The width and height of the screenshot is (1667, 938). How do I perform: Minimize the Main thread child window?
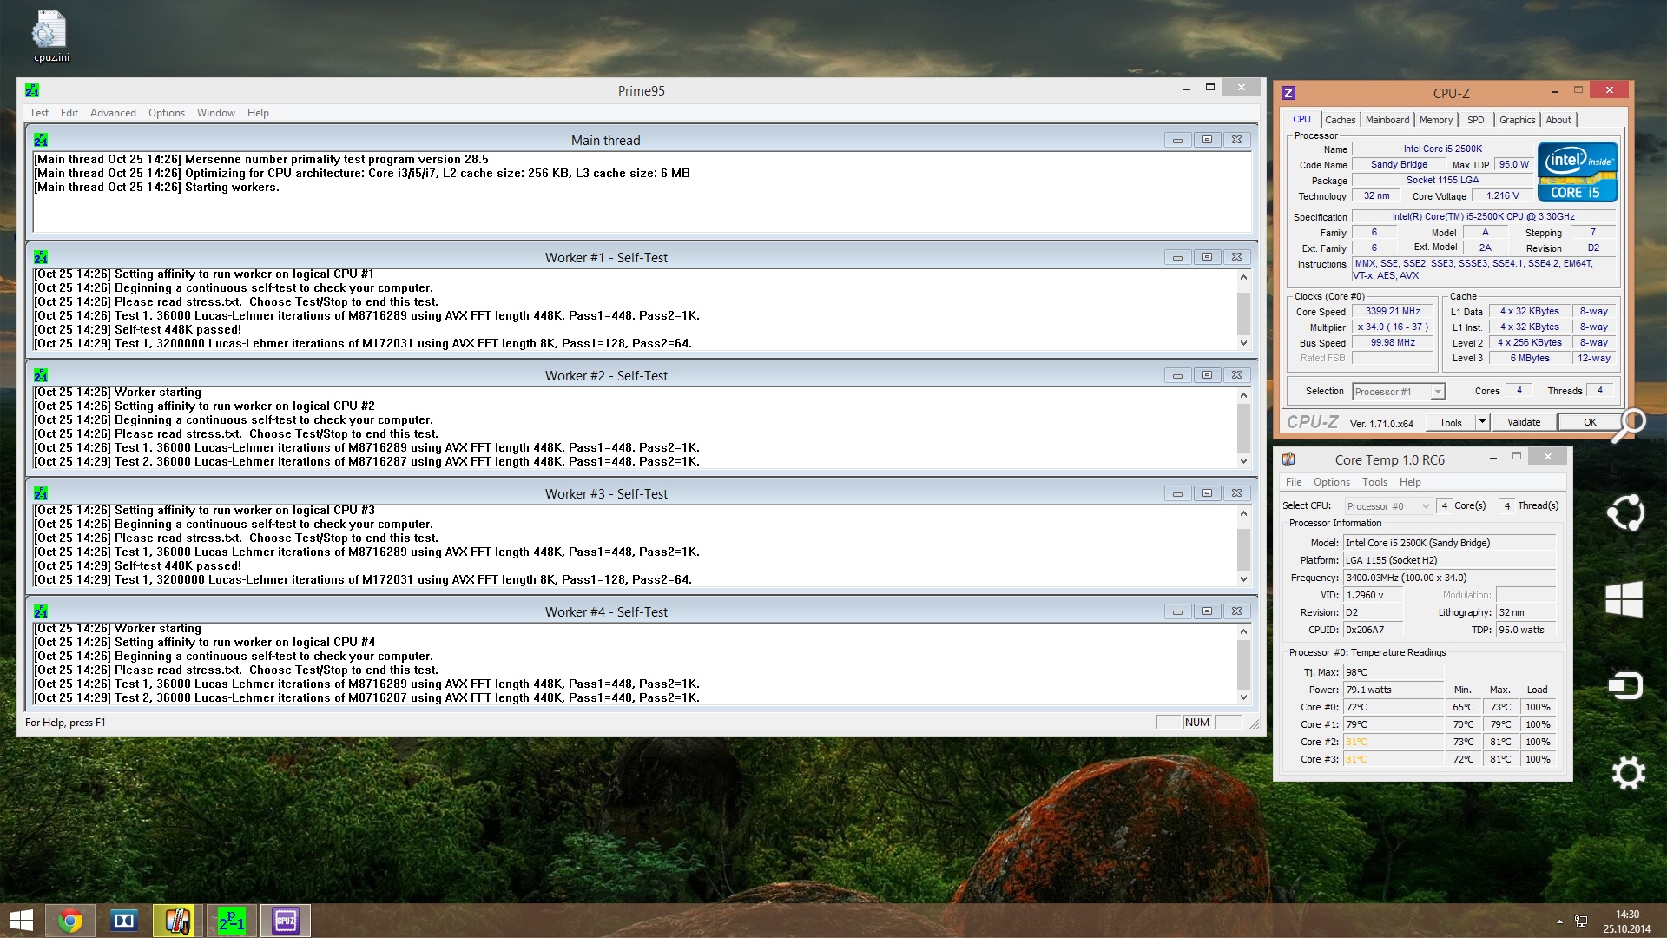click(1177, 140)
